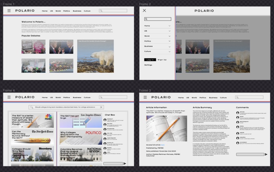This screenshot has height=172, width=274.
Task: Open the hamburger menu in Frame 4
Action: 9,97
